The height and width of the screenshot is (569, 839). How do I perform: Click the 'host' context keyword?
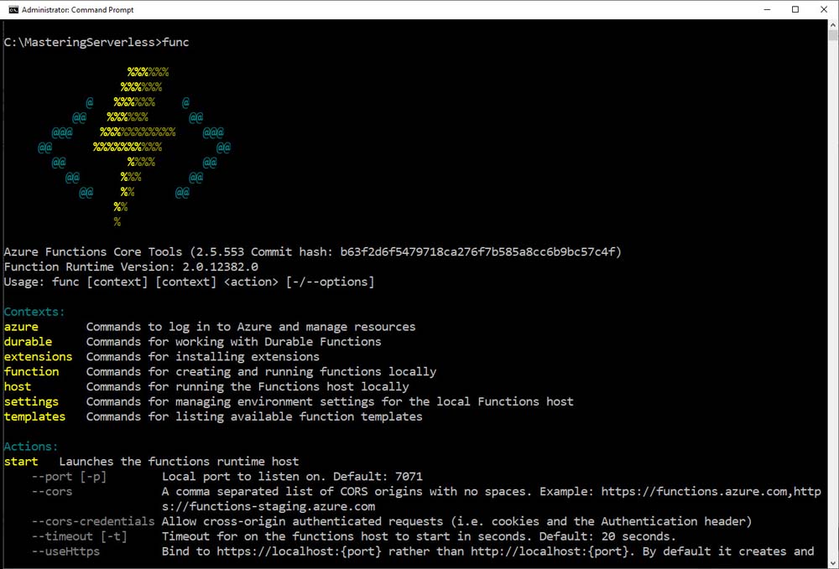click(x=18, y=387)
